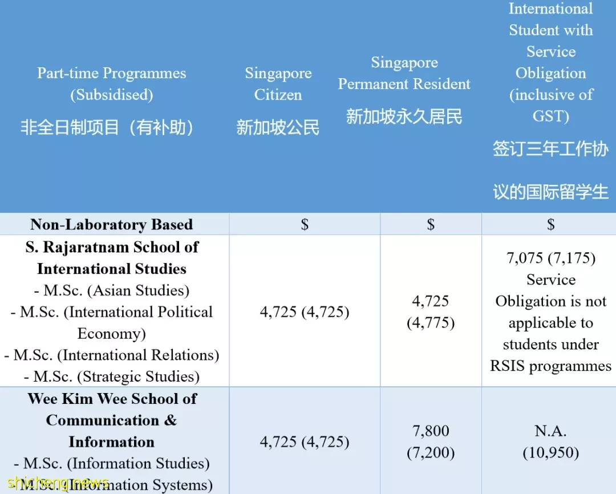Click the "M.Sc. (International Relations)" entry
This screenshot has height=494, width=616.
pos(112,355)
